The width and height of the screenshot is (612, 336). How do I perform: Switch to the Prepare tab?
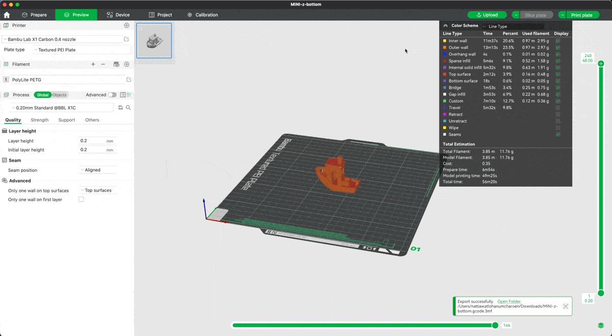[x=34, y=15]
